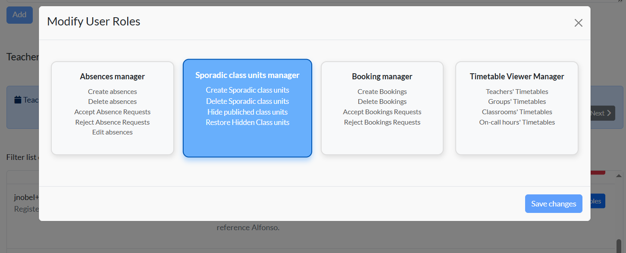The width and height of the screenshot is (626, 253).
Task: Click the 'Create absences' text
Action: pyautogui.click(x=113, y=91)
